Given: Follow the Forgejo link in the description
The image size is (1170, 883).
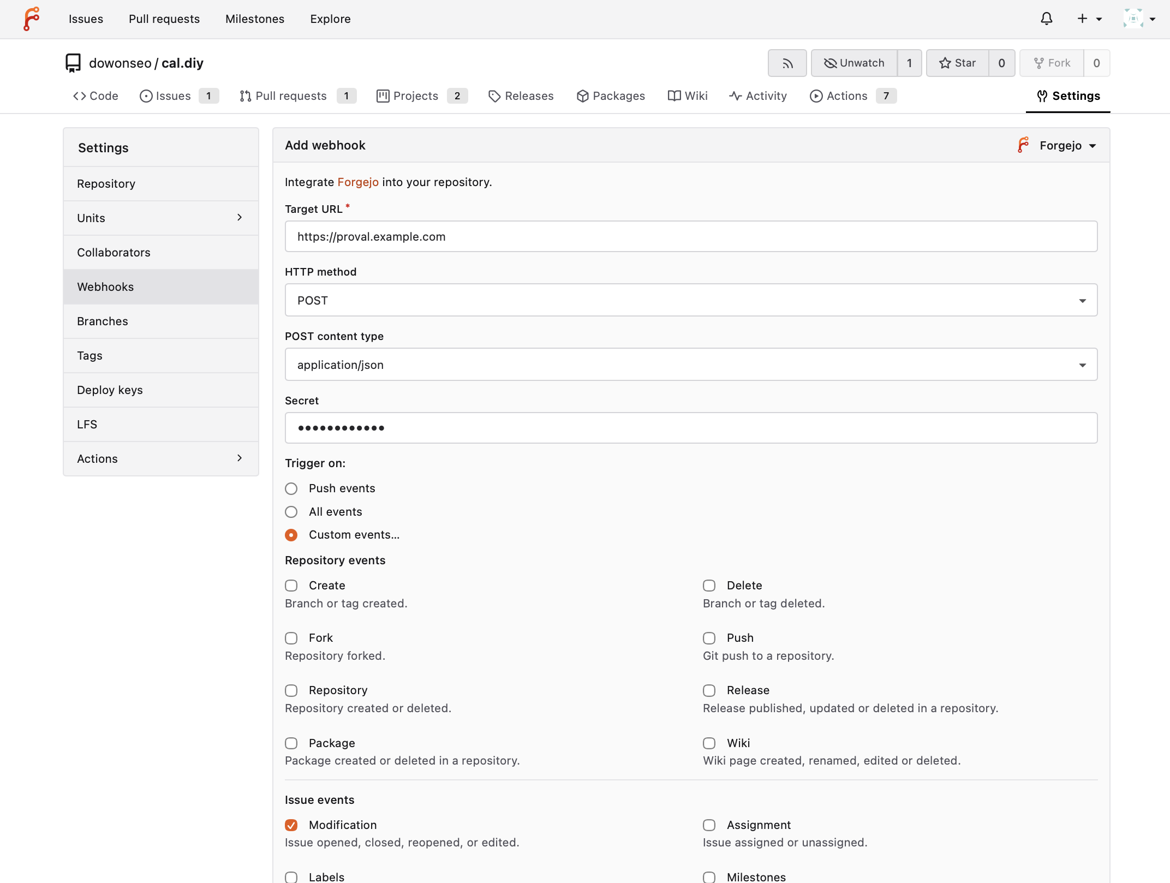Looking at the screenshot, I should 358,182.
